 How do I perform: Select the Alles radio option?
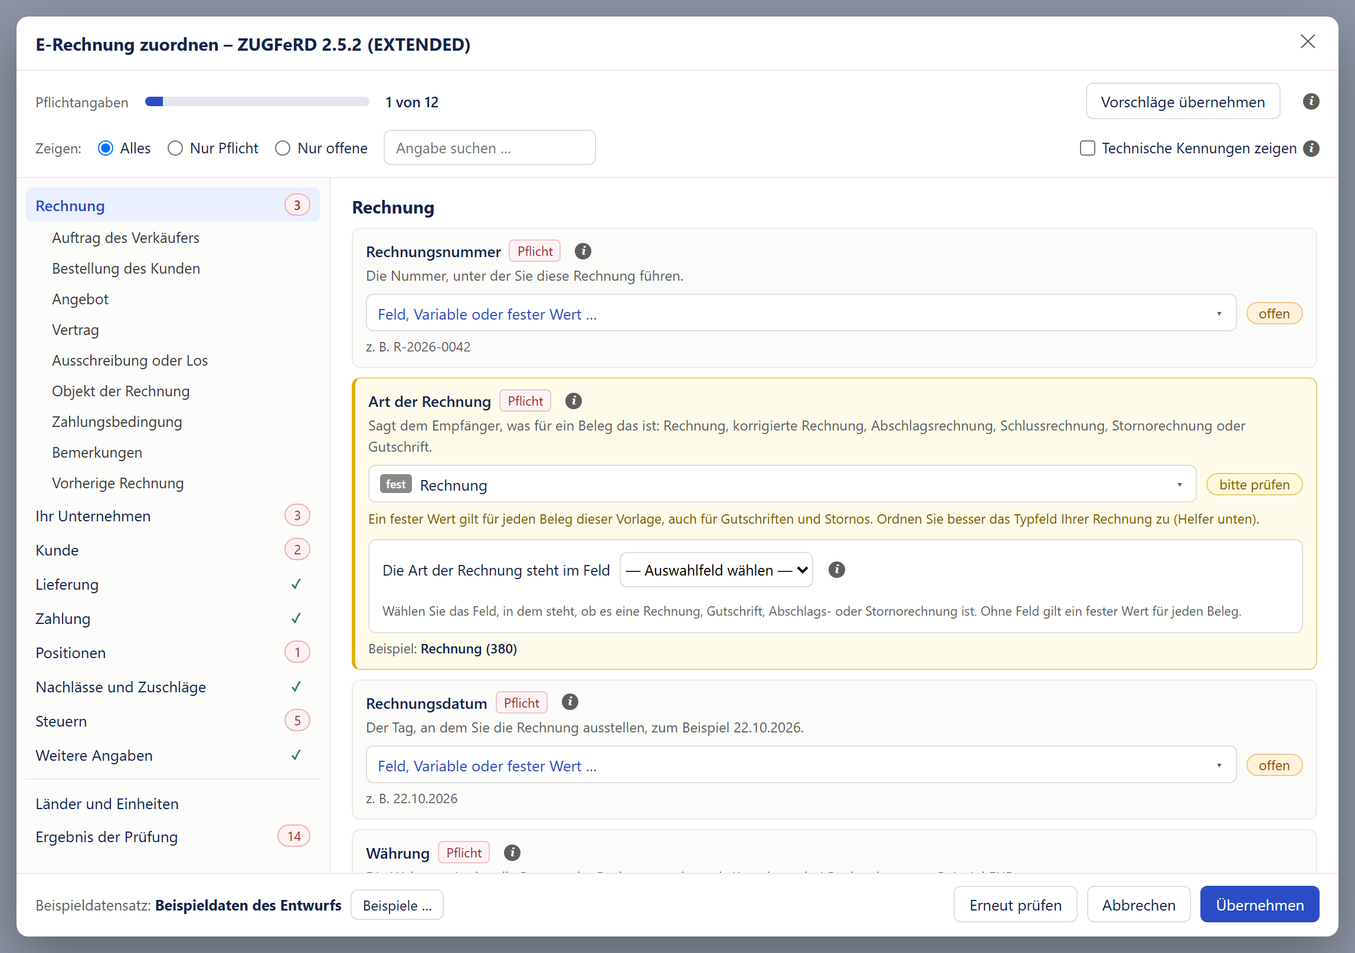tap(106, 148)
